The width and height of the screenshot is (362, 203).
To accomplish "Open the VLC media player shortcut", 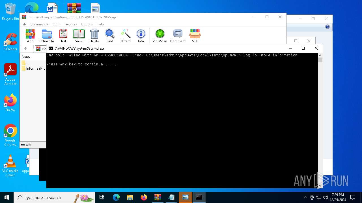I will tap(10, 166).
